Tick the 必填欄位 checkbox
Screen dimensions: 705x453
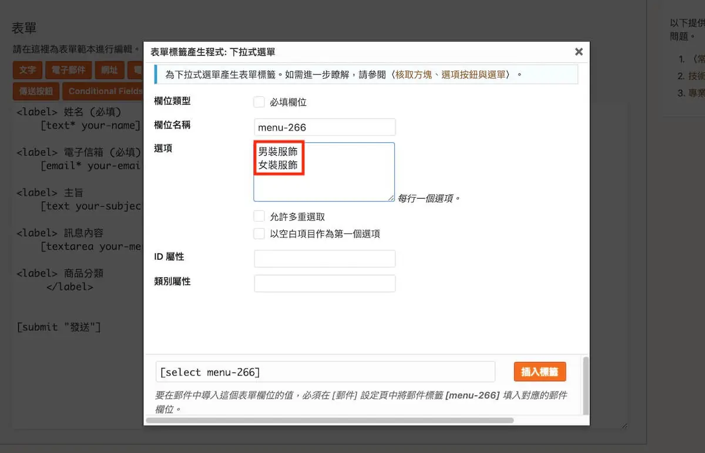(x=259, y=102)
